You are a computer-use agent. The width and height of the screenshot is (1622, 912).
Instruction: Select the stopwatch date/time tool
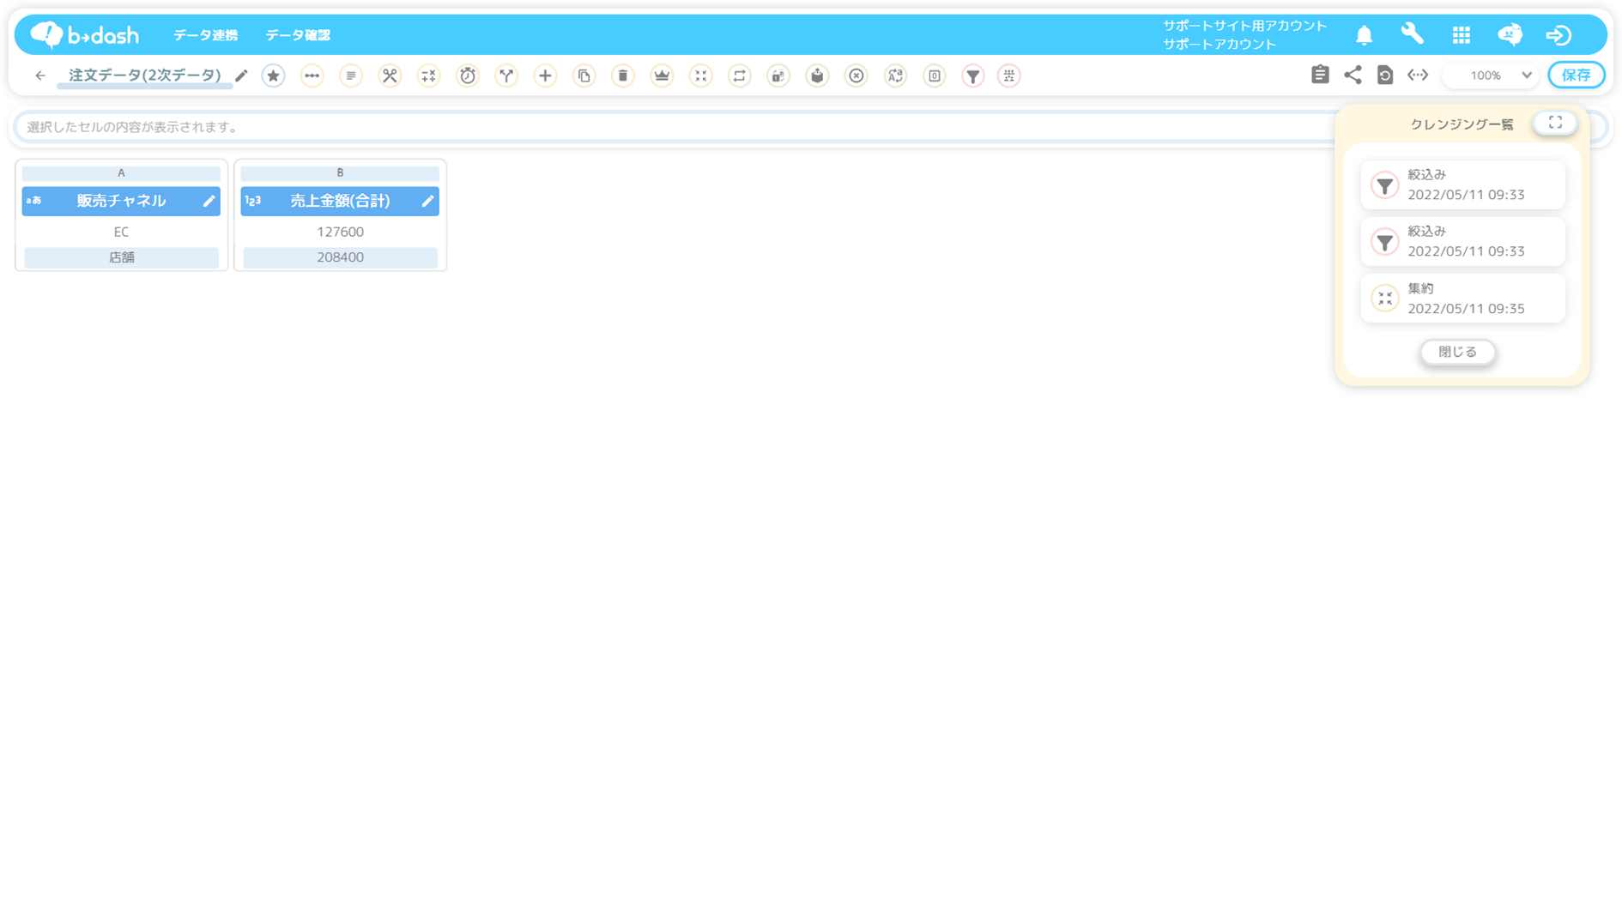point(468,75)
